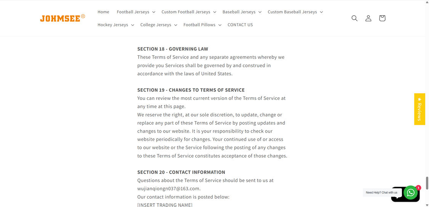This screenshot has height=207, width=429.
Task: Expand the Football Jerseys dropdown
Action: (136, 12)
